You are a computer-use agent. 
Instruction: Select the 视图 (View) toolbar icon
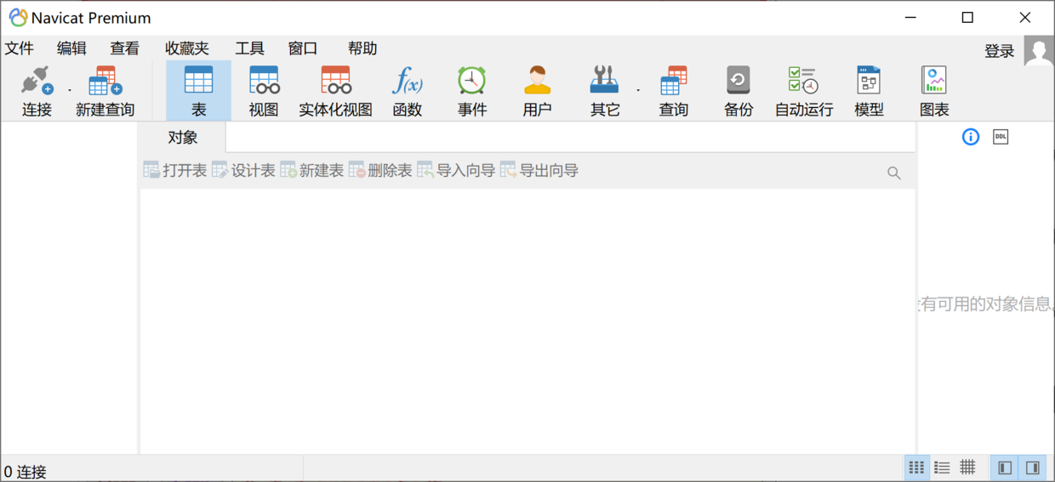[x=264, y=90]
